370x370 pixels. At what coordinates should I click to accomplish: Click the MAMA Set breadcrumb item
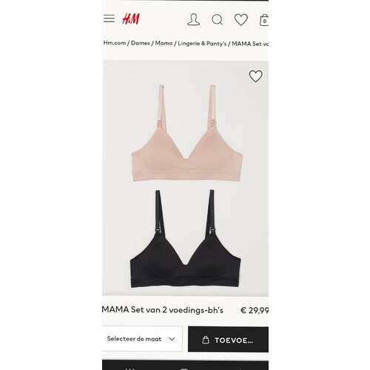[250, 44]
